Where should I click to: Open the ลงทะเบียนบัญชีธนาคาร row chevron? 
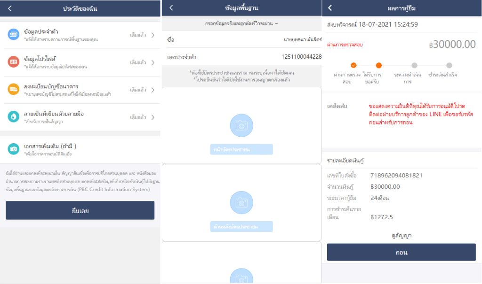pyautogui.click(x=153, y=90)
